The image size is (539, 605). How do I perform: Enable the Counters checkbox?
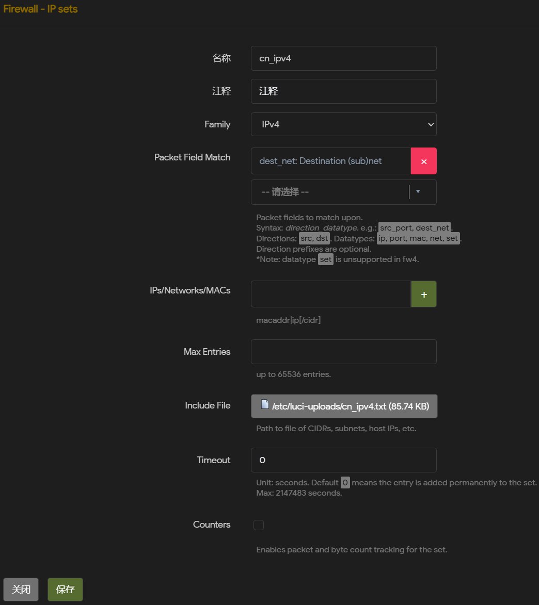click(259, 525)
